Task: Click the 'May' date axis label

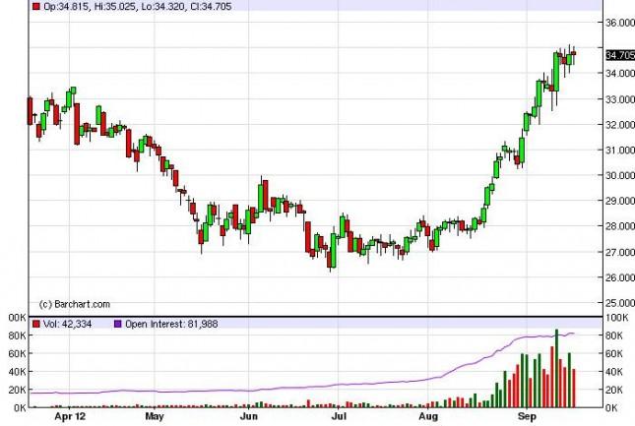Action: click(x=155, y=416)
